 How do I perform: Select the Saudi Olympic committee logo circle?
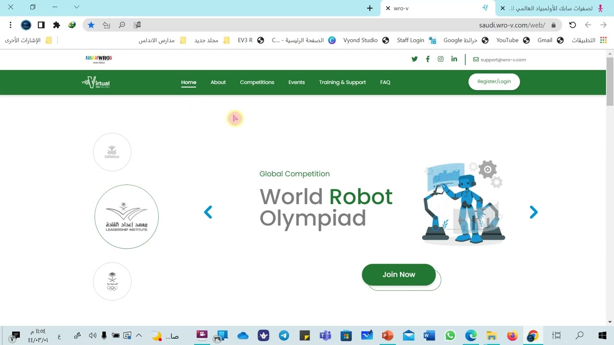(112, 282)
